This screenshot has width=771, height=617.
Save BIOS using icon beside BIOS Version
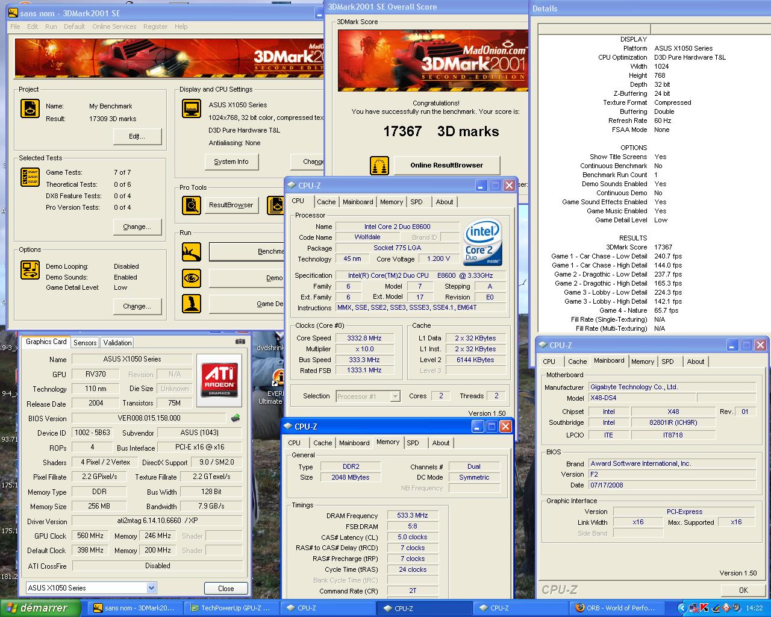click(x=236, y=418)
